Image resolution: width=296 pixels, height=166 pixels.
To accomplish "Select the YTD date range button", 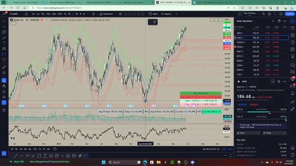I will coord(35,149).
